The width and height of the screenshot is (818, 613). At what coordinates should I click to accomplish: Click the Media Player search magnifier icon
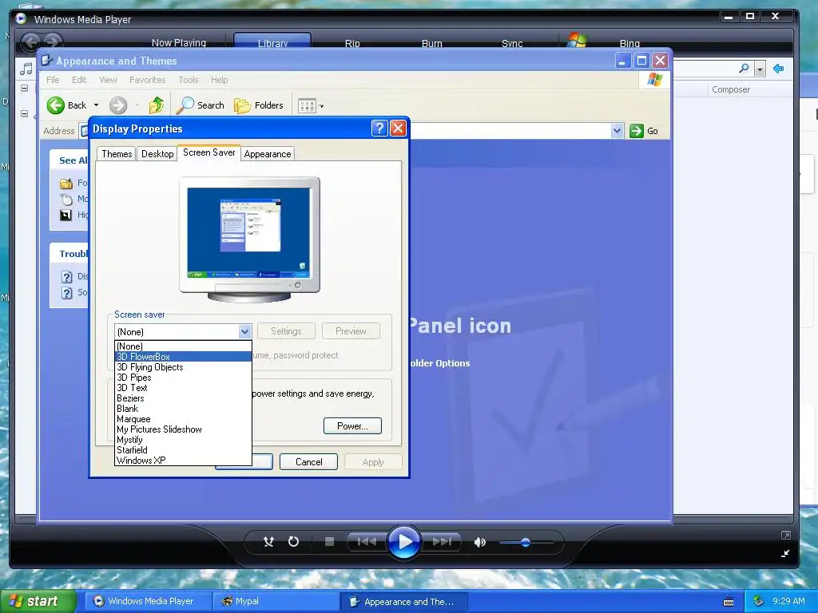coord(744,69)
